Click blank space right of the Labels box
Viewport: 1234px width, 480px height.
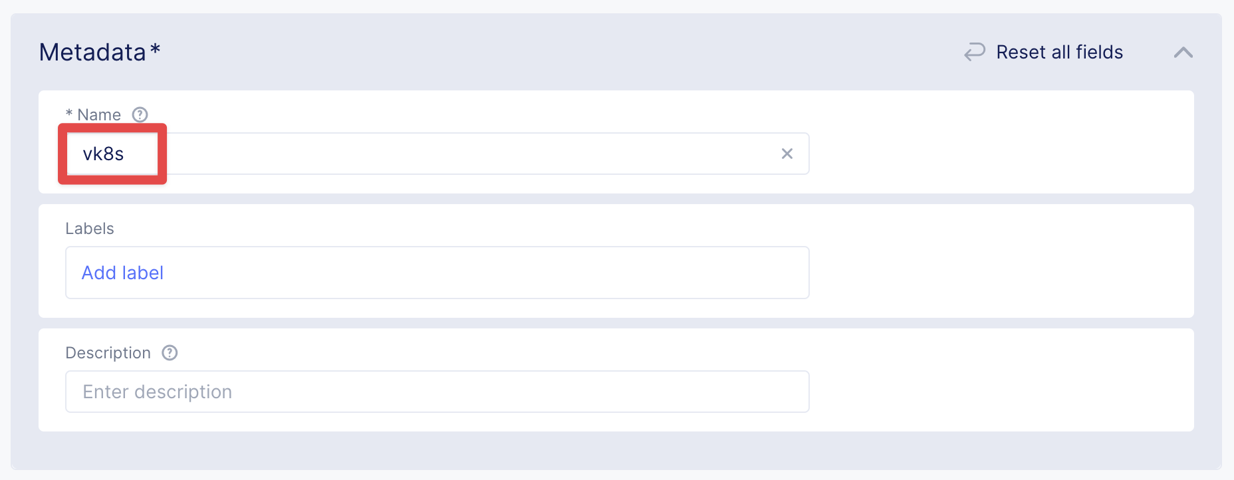click(x=997, y=273)
